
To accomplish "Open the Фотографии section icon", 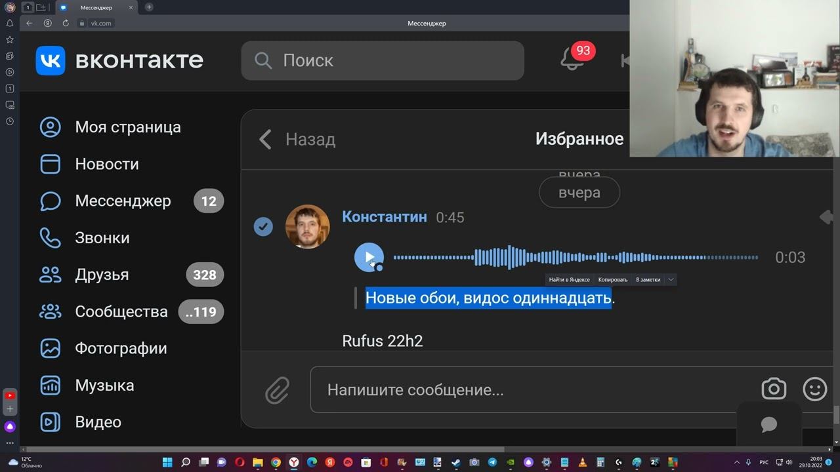I will click(x=51, y=348).
